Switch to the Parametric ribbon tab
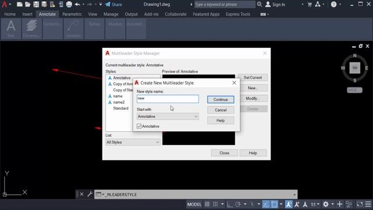This screenshot has width=373, height=210. (72, 14)
